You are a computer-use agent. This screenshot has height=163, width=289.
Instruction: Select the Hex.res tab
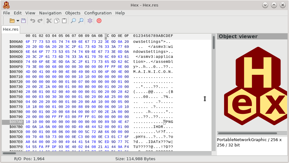(11, 29)
